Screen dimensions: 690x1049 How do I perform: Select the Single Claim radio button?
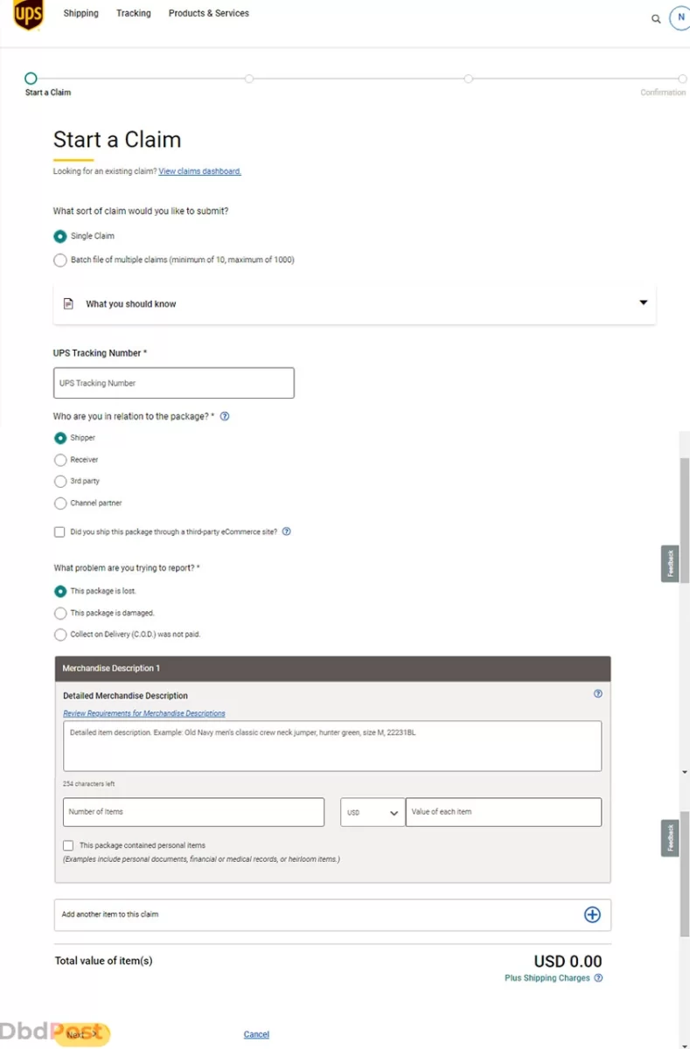[x=60, y=236]
